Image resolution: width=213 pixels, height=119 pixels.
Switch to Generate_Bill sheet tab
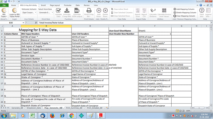pos(17,108)
